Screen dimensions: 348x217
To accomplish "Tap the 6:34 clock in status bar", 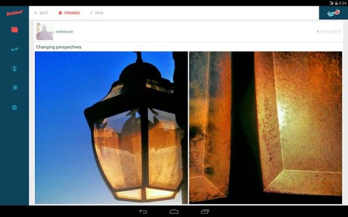I will coord(343,3).
